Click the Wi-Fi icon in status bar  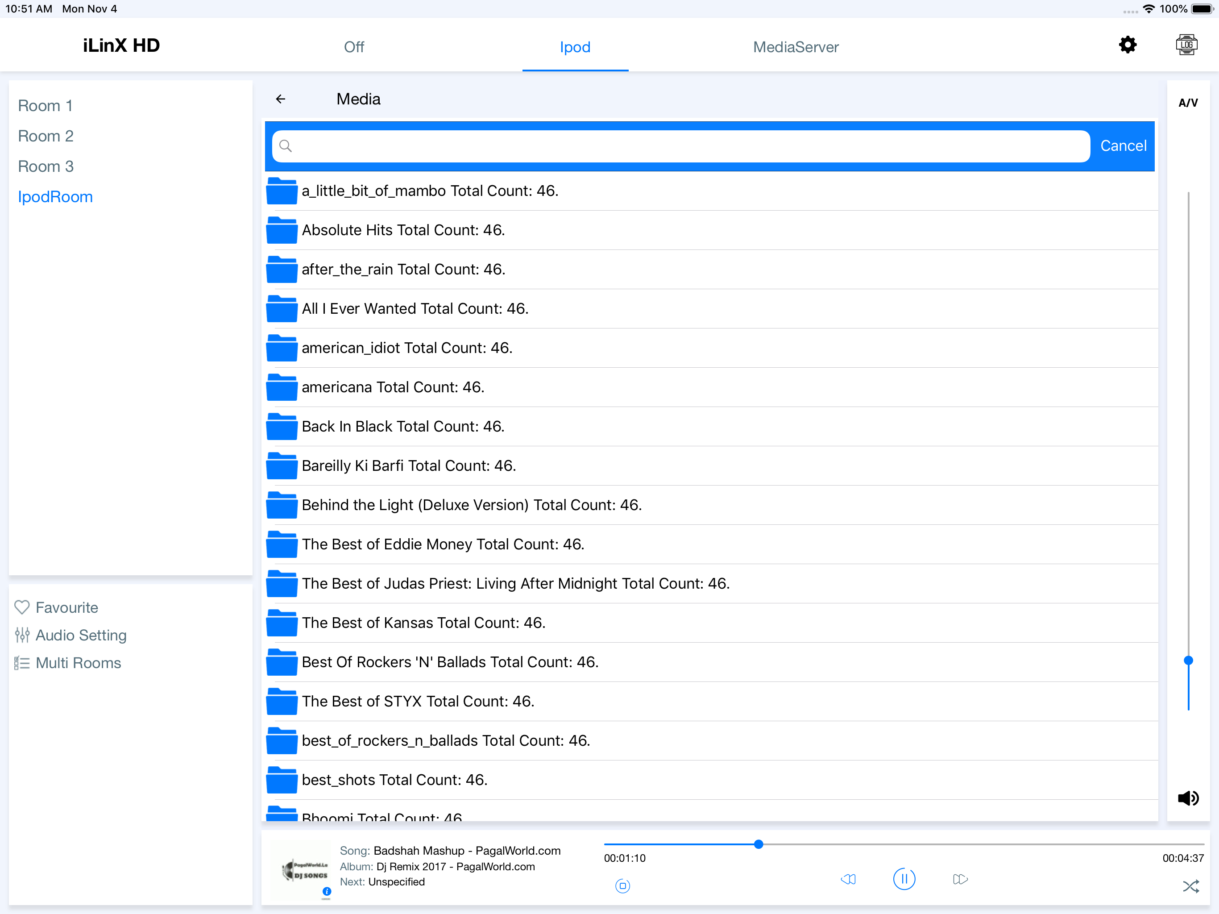click(x=1149, y=9)
